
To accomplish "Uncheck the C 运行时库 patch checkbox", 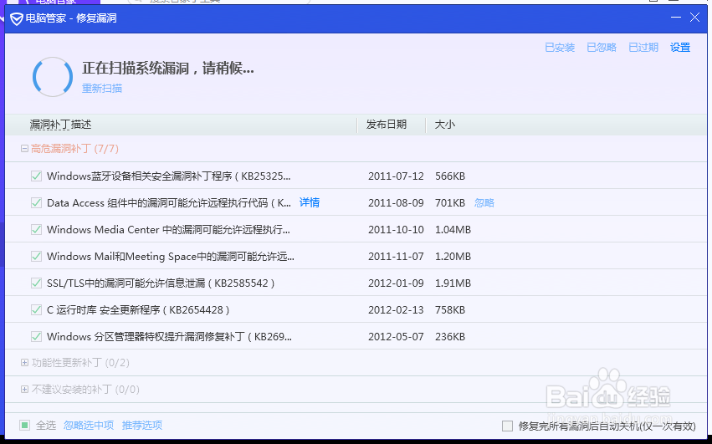I will [x=36, y=310].
